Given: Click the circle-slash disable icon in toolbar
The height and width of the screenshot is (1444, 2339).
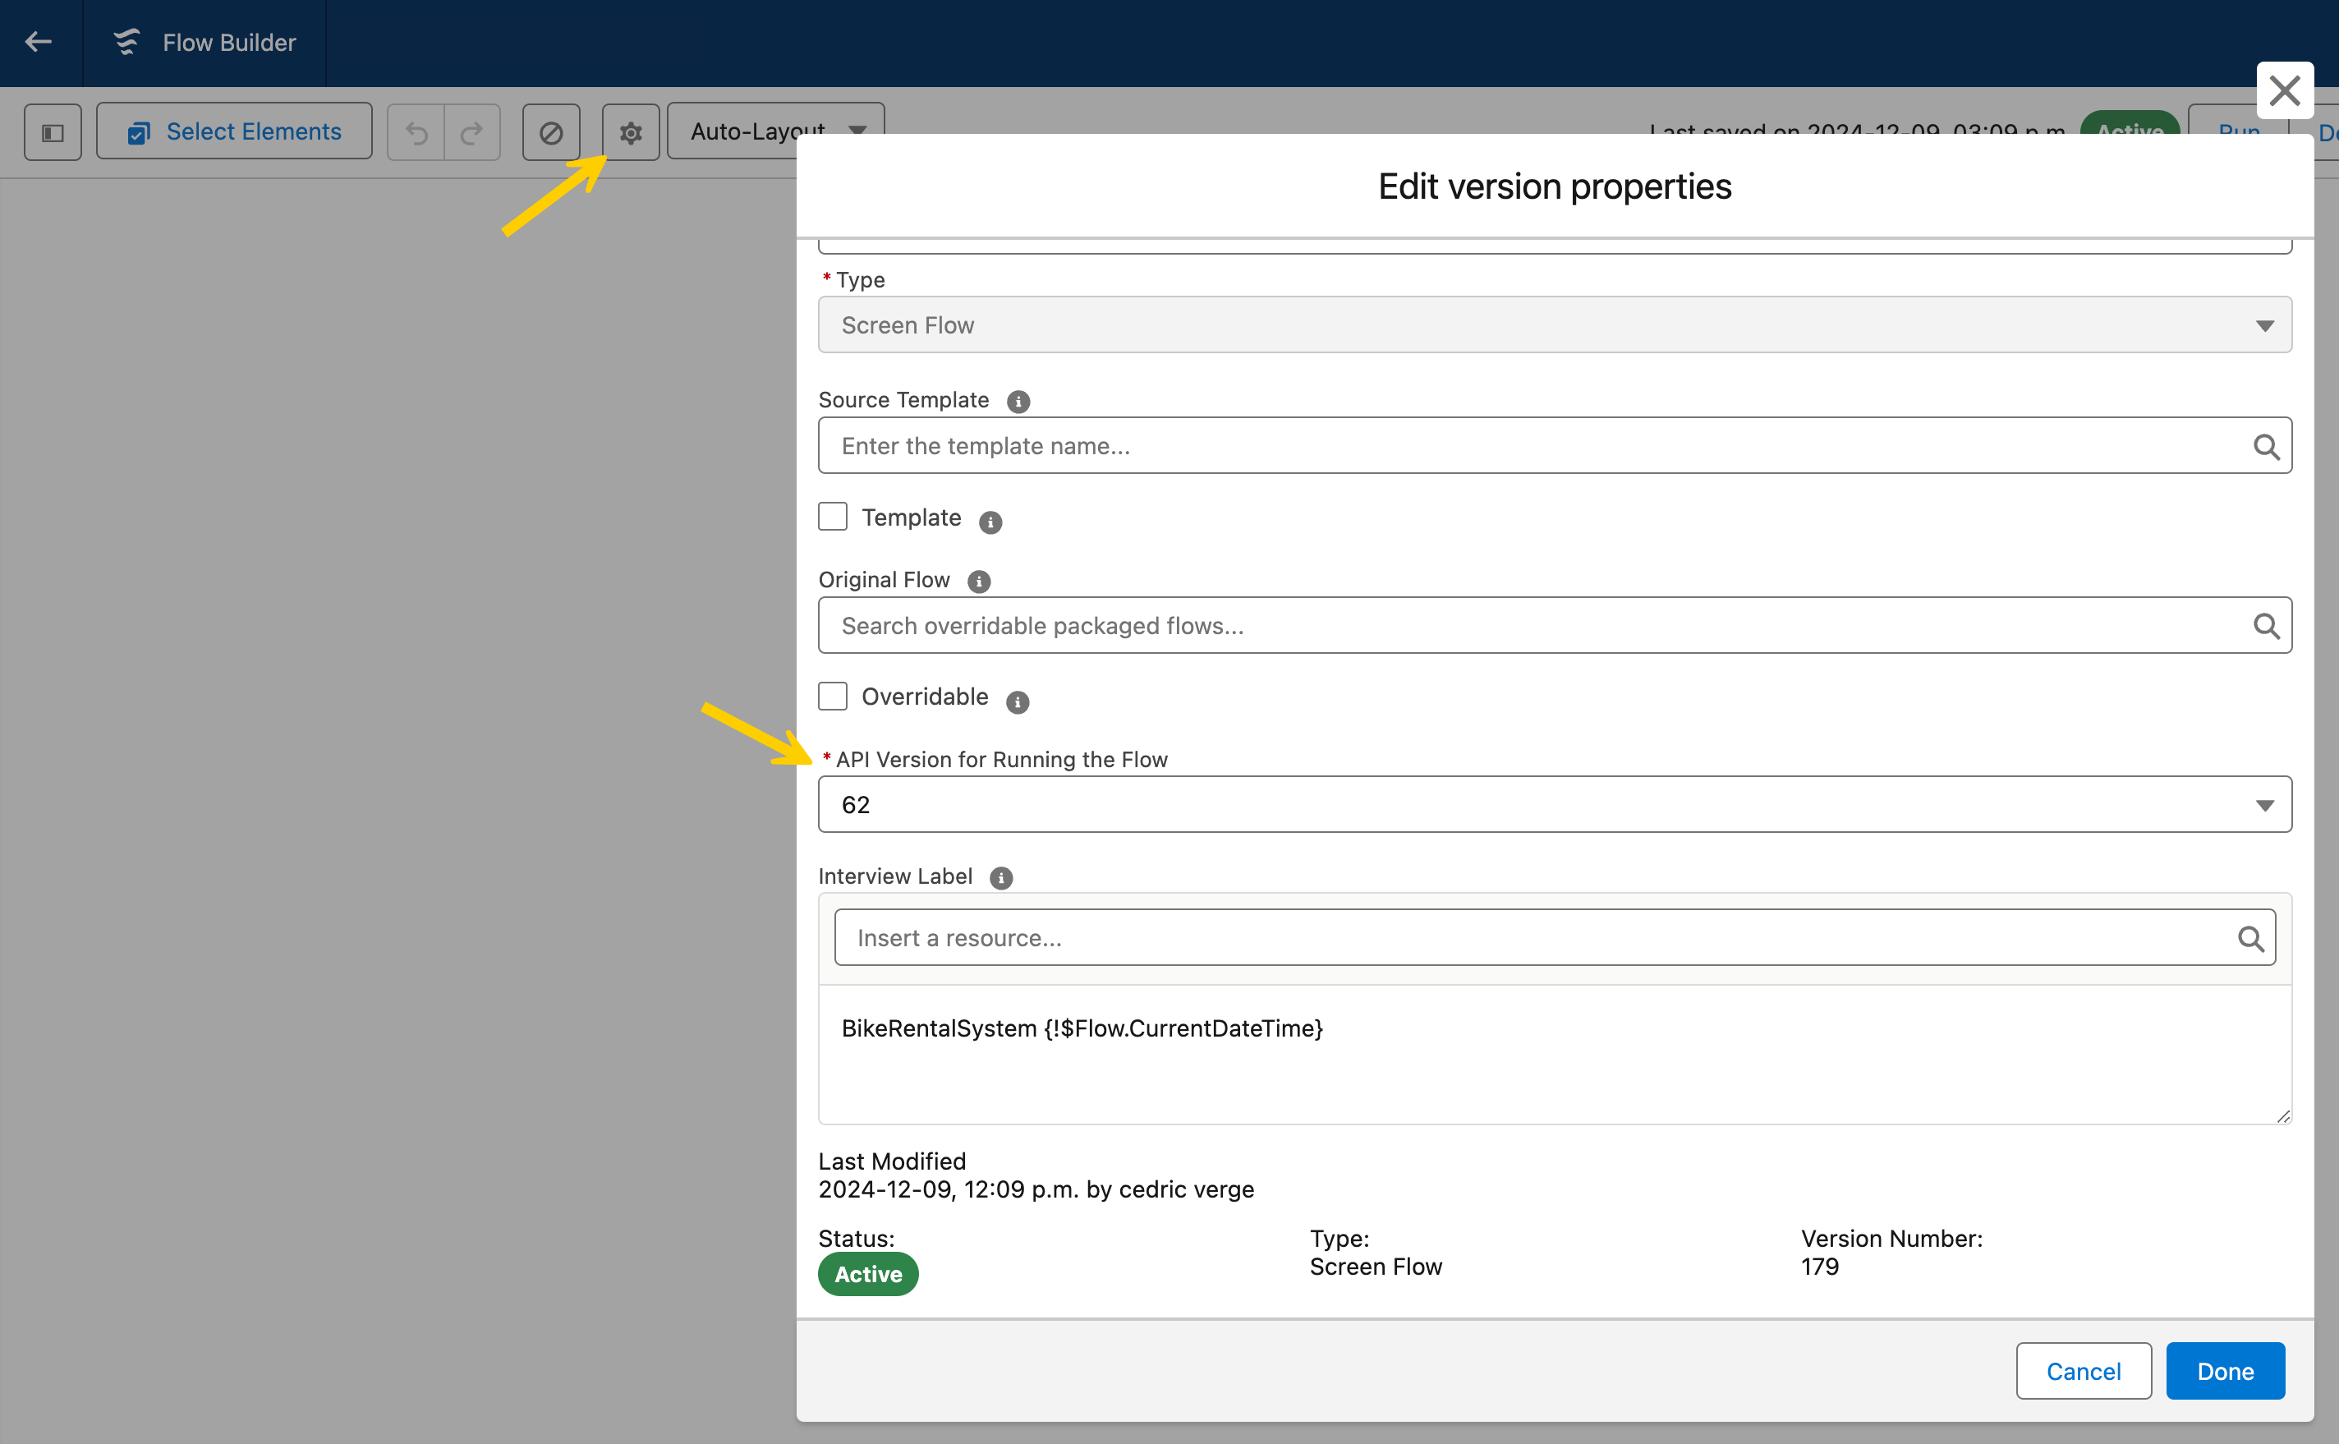Looking at the screenshot, I should click(x=551, y=131).
